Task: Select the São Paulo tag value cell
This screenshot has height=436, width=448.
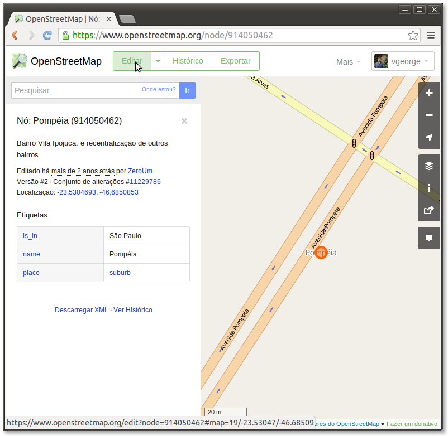Action: 146,236
